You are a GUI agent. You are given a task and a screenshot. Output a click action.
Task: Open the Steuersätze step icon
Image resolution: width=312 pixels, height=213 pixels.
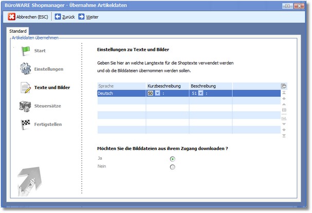[26, 106]
